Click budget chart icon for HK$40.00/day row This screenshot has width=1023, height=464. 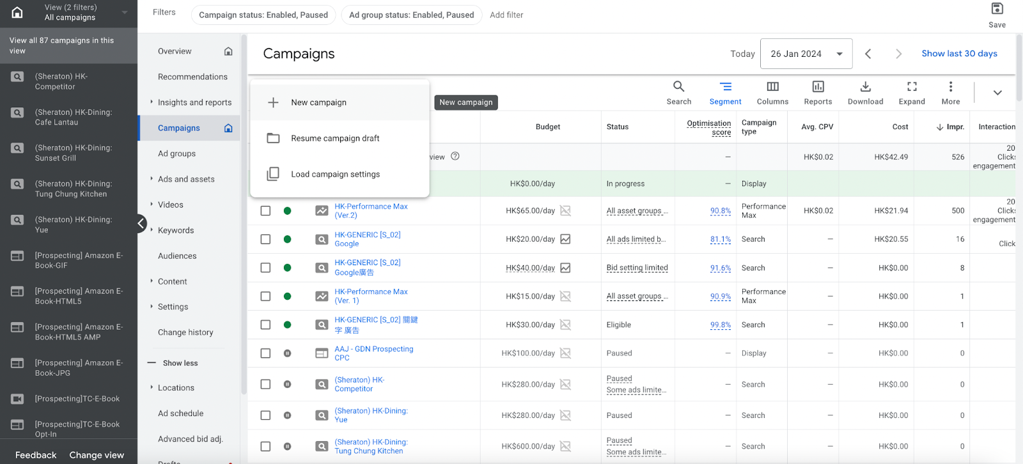[565, 268]
